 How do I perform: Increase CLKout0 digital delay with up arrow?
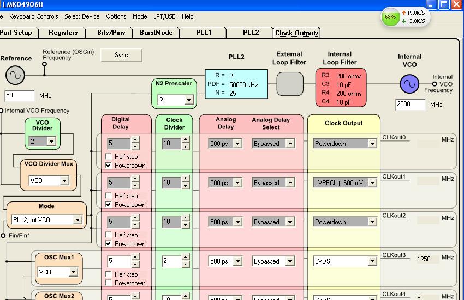pyautogui.click(x=135, y=140)
